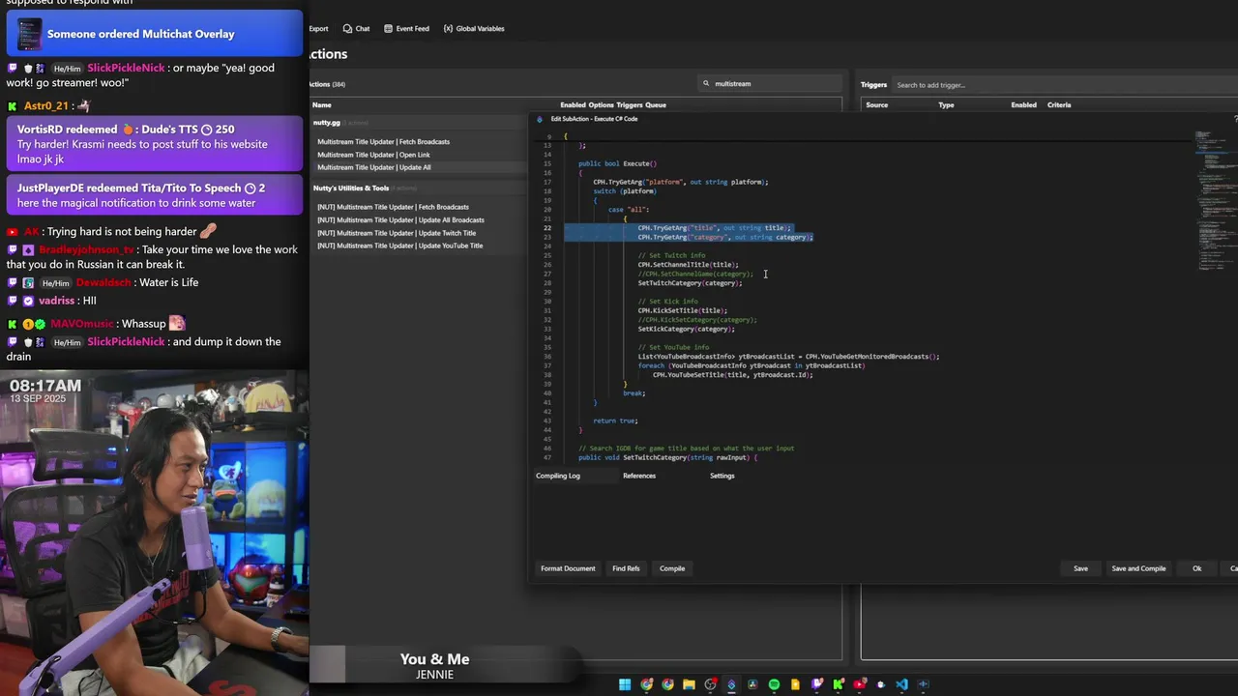The image size is (1238, 696).
Task: Click the Global Variables (x) icon
Action: pos(448,28)
